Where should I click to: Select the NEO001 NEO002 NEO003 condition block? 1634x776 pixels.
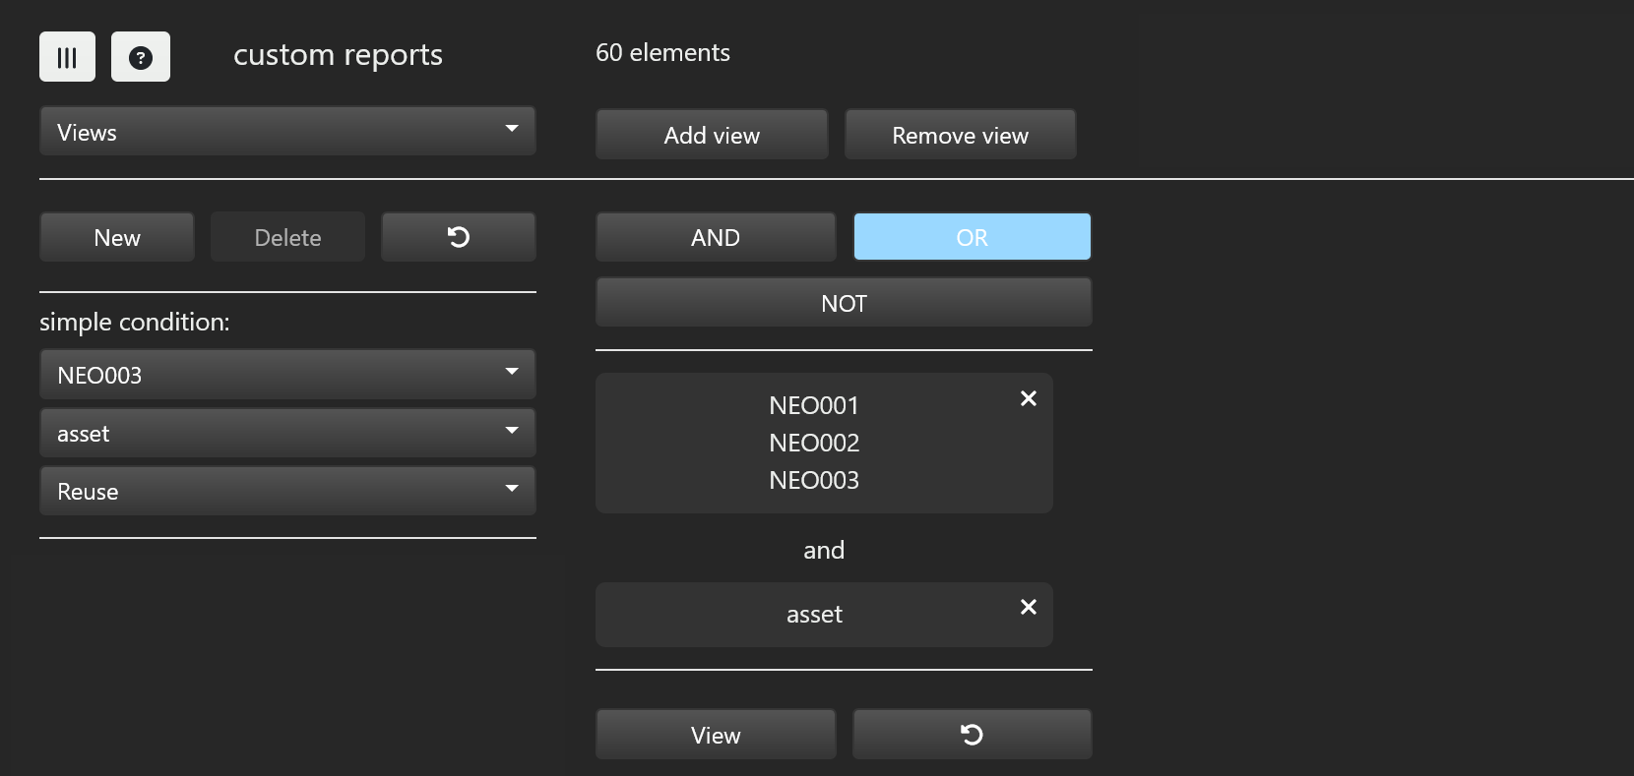coord(813,443)
